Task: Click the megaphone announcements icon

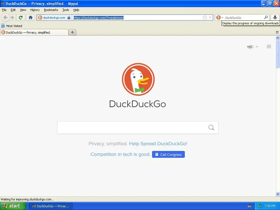Action: click(x=250, y=47)
